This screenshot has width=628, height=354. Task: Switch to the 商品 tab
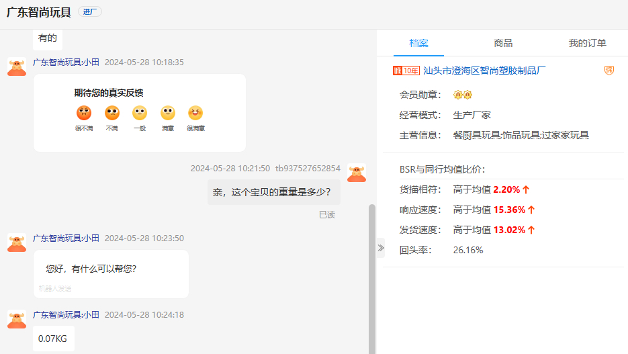coord(503,43)
